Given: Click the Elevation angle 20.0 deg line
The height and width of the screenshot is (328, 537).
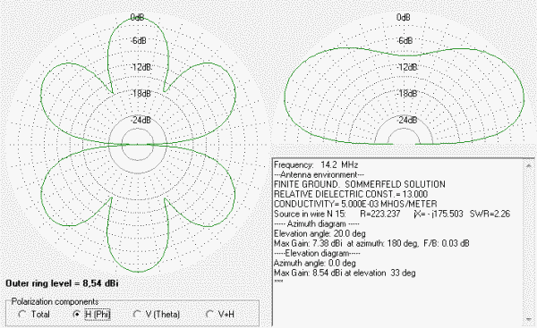Looking at the screenshot, I should coord(320,233).
